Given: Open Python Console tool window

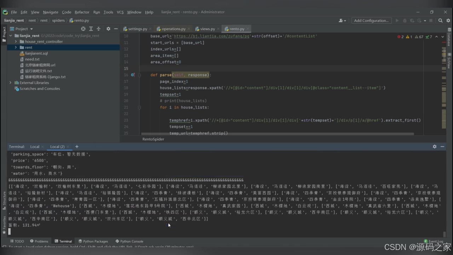Looking at the screenshot, I should pyautogui.click(x=129, y=241).
